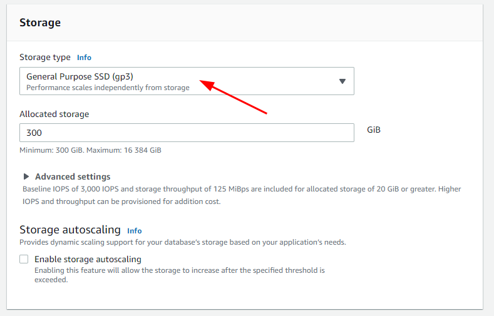The image size is (494, 316).
Task: Click the triangle icon beside Advanced settings
Action: click(26, 176)
